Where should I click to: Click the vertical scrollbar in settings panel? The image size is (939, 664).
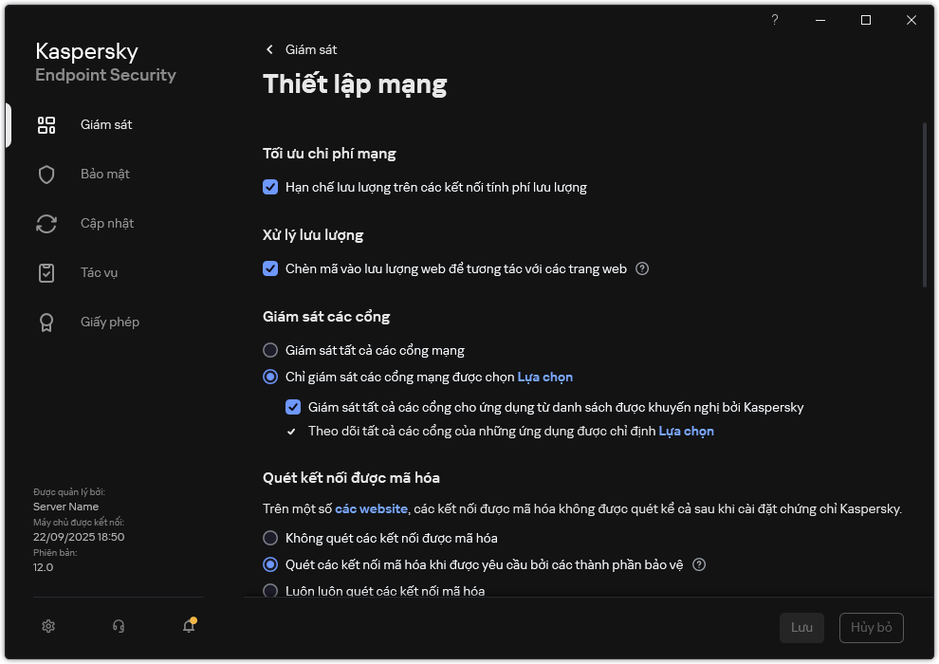tap(925, 204)
